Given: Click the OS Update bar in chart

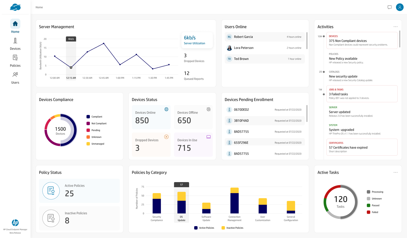Looking at the screenshot, I should click(181, 203).
